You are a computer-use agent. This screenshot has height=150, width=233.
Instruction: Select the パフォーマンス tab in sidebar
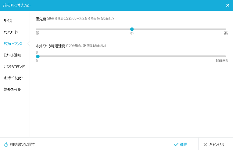coord(13,44)
